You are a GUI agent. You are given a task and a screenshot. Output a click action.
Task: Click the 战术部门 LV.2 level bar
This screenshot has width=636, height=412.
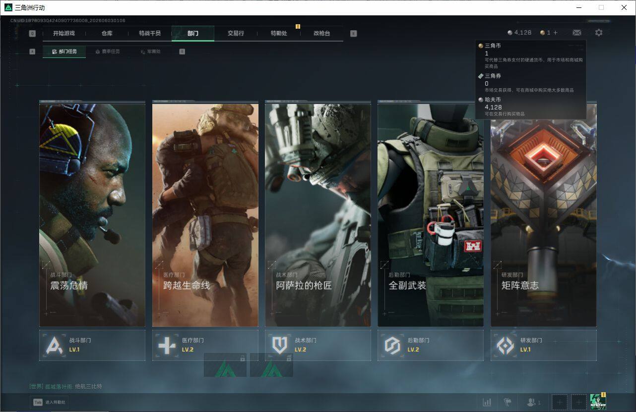click(318, 345)
